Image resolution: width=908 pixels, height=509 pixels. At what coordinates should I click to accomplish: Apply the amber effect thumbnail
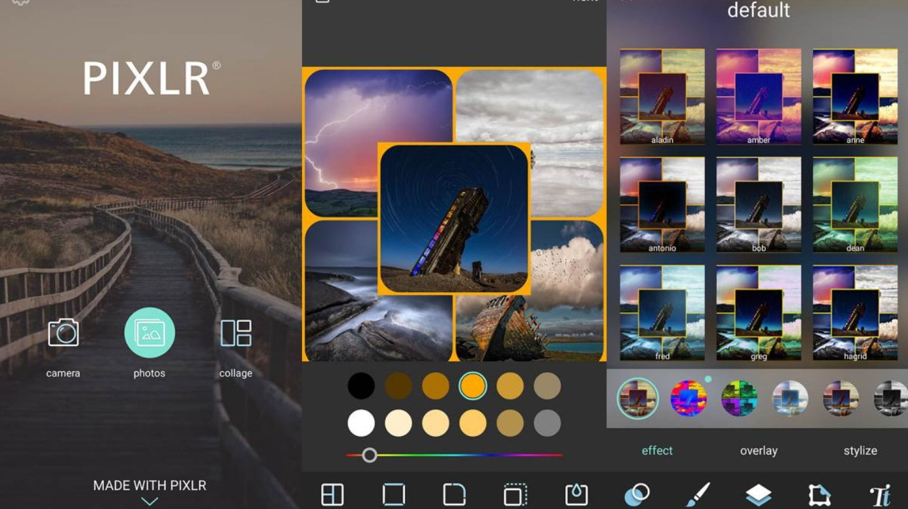pyautogui.click(x=758, y=97)
